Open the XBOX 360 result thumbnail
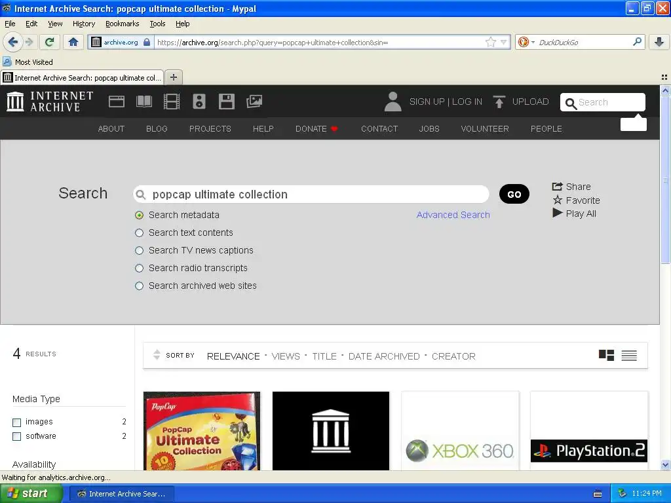The width and height of the screenshot is (671, 503). coord(460,431)
